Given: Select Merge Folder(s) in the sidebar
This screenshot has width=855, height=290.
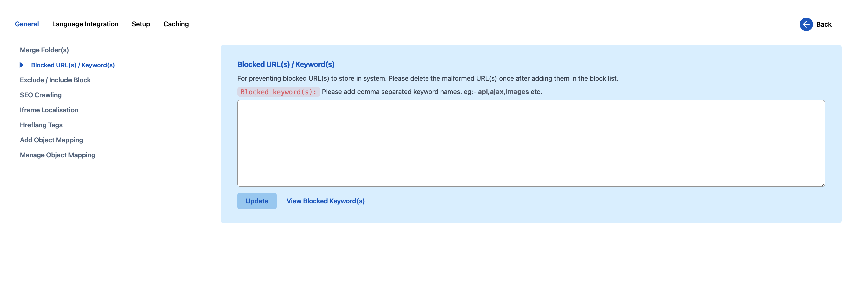Looking at the screenshot, I should (x=44, y=50).
